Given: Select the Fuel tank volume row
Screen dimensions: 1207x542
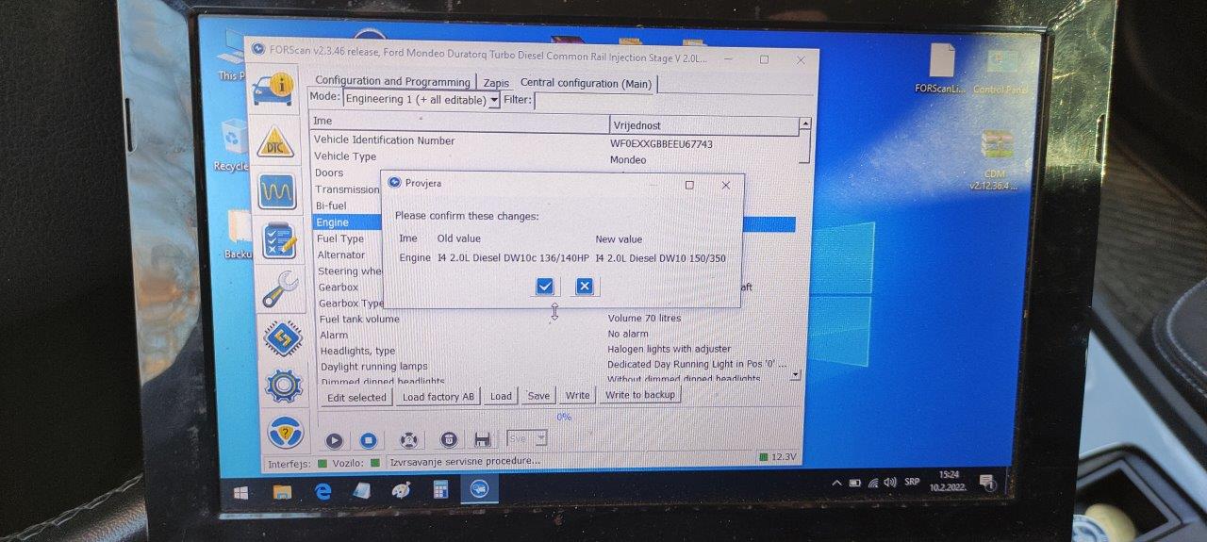Looking at the screenshot, I should tap(556, 320).
